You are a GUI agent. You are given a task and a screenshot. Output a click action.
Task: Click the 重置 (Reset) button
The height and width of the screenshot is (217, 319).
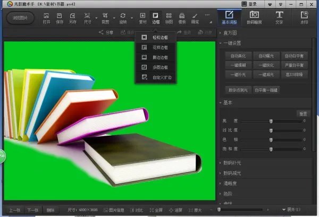click(301, 113)
